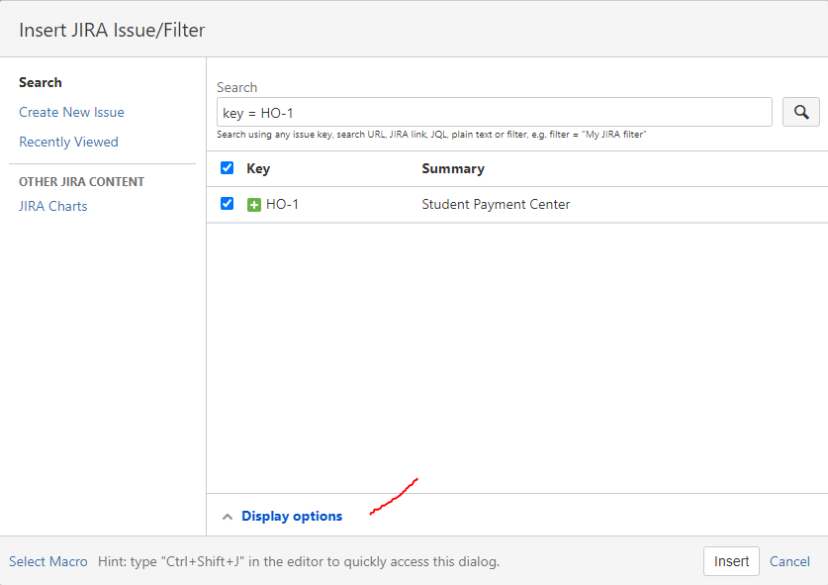Uncheck the select-all checkbox beside Key
Viewport: 828px width, 585px height.
click(228, 168)
